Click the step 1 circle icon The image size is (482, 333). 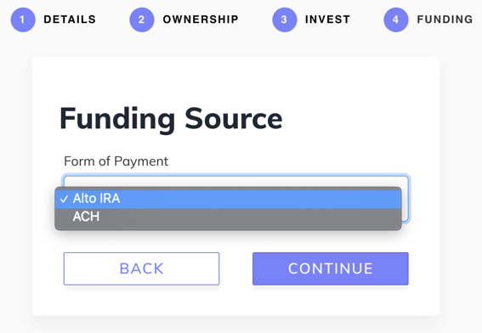(23, 20)
